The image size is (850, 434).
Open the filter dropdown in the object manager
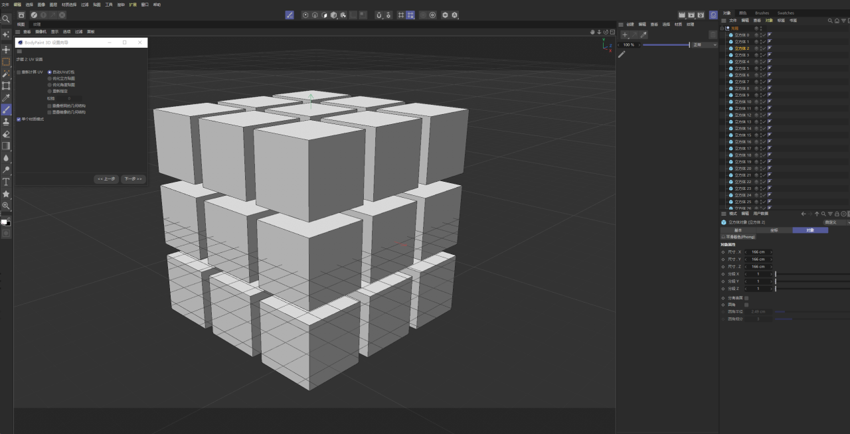point(843,21)
